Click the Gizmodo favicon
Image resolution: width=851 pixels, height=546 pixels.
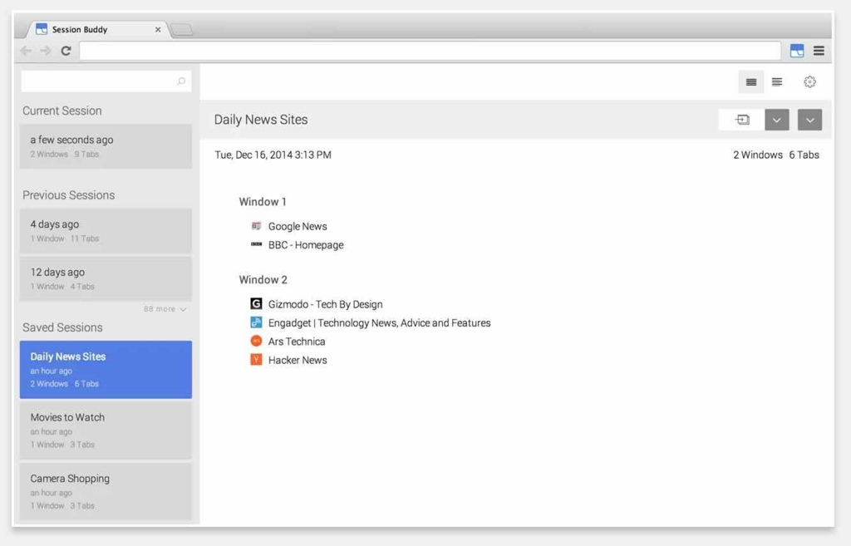point(256,303)
